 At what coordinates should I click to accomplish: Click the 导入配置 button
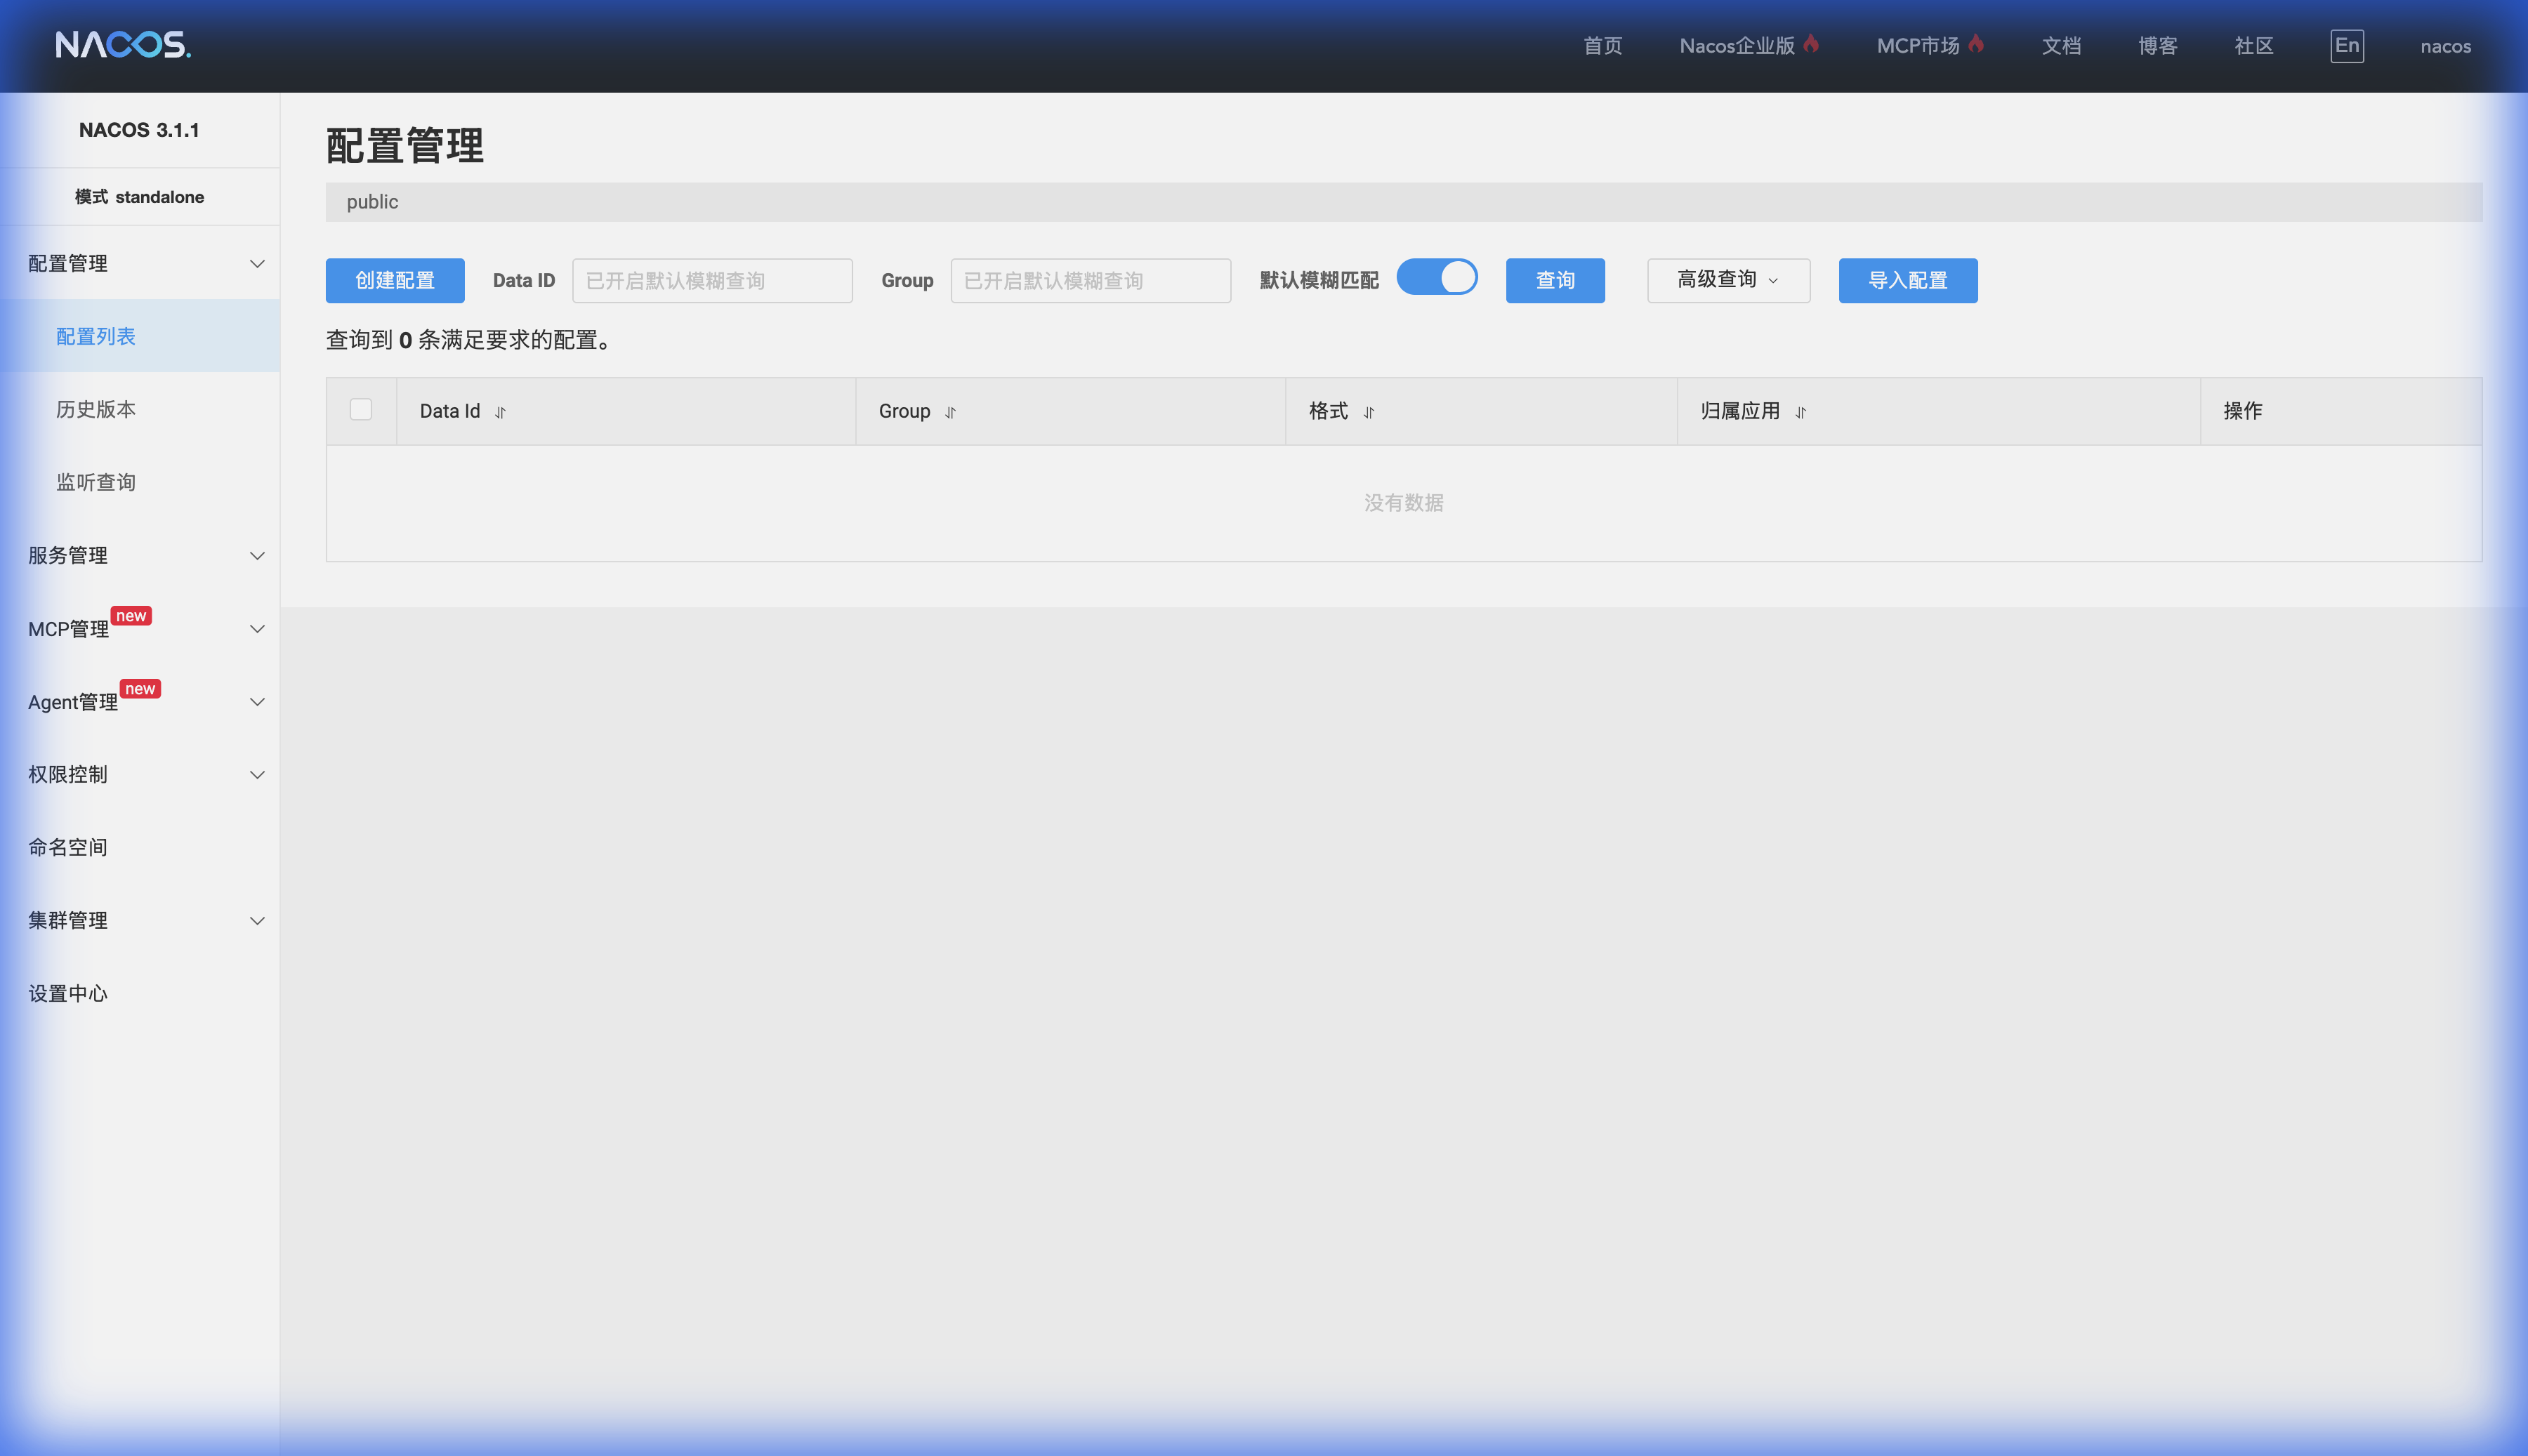click(x=1907, y=281)
